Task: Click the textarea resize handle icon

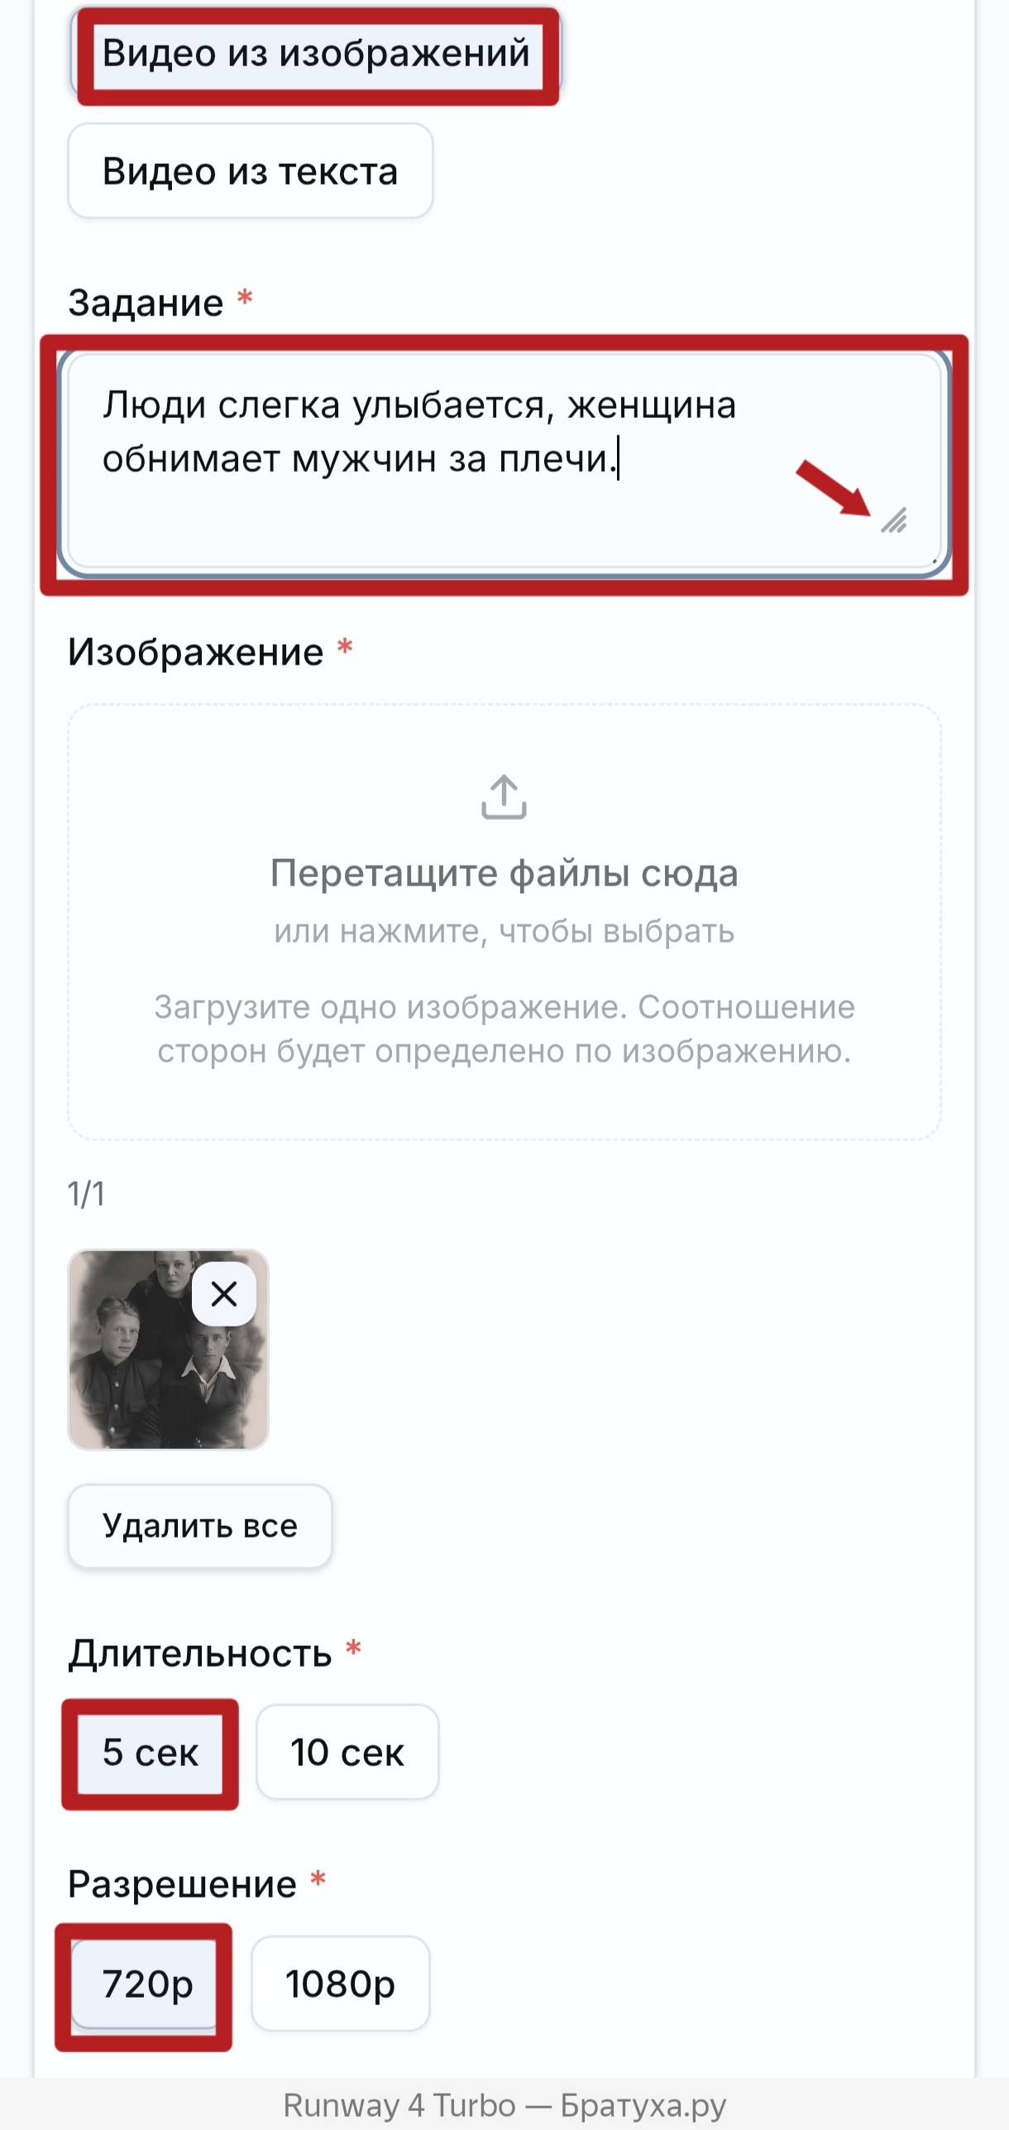Action: click(894, 520)
